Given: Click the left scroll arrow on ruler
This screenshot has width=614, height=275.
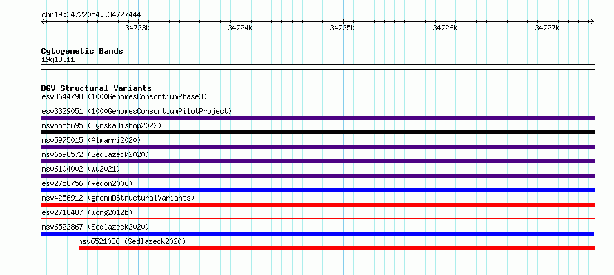Looking at the screenshot, I should click(x=43, y=22).
